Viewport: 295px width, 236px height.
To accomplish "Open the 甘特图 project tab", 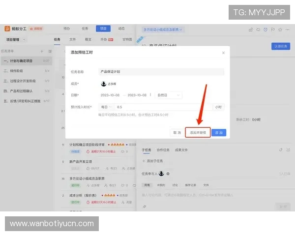I will (x=127, y=39).
